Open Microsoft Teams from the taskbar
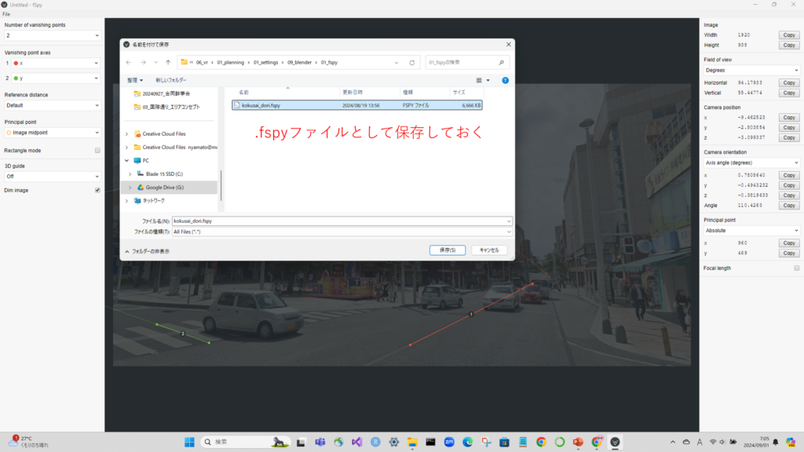Image resolution: width=804 pixels, height=452 pixels. point(320,442)
